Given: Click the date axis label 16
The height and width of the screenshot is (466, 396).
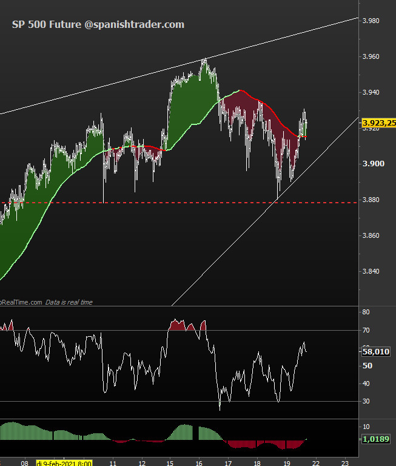Looking at the screenshot, I should pyautogui.click(x=199, y=463).
